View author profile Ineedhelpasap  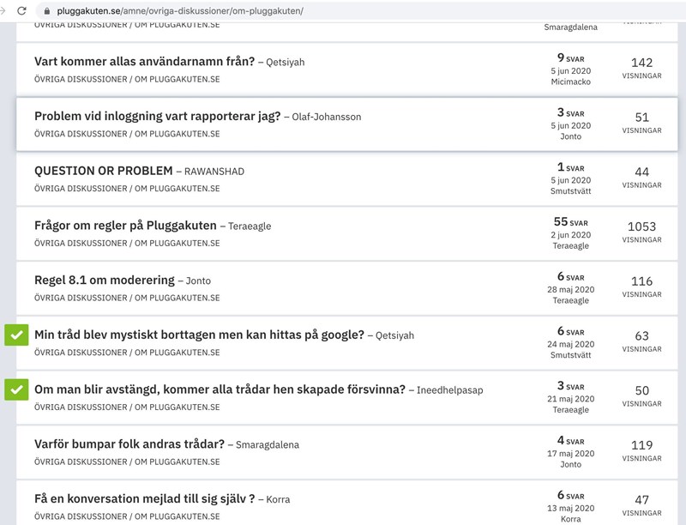pyautogui.click(x=450, y=390)
